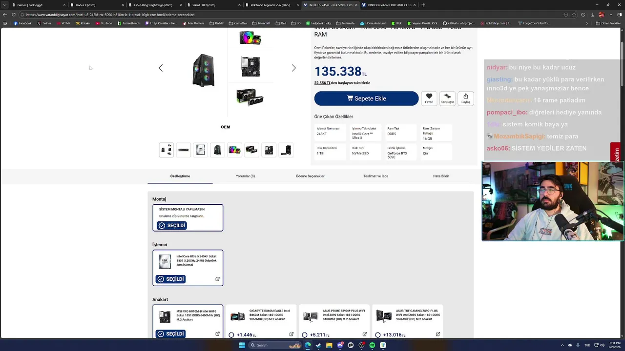Open the Yorumlar (0) tab
625x351 pixels.
245,176
